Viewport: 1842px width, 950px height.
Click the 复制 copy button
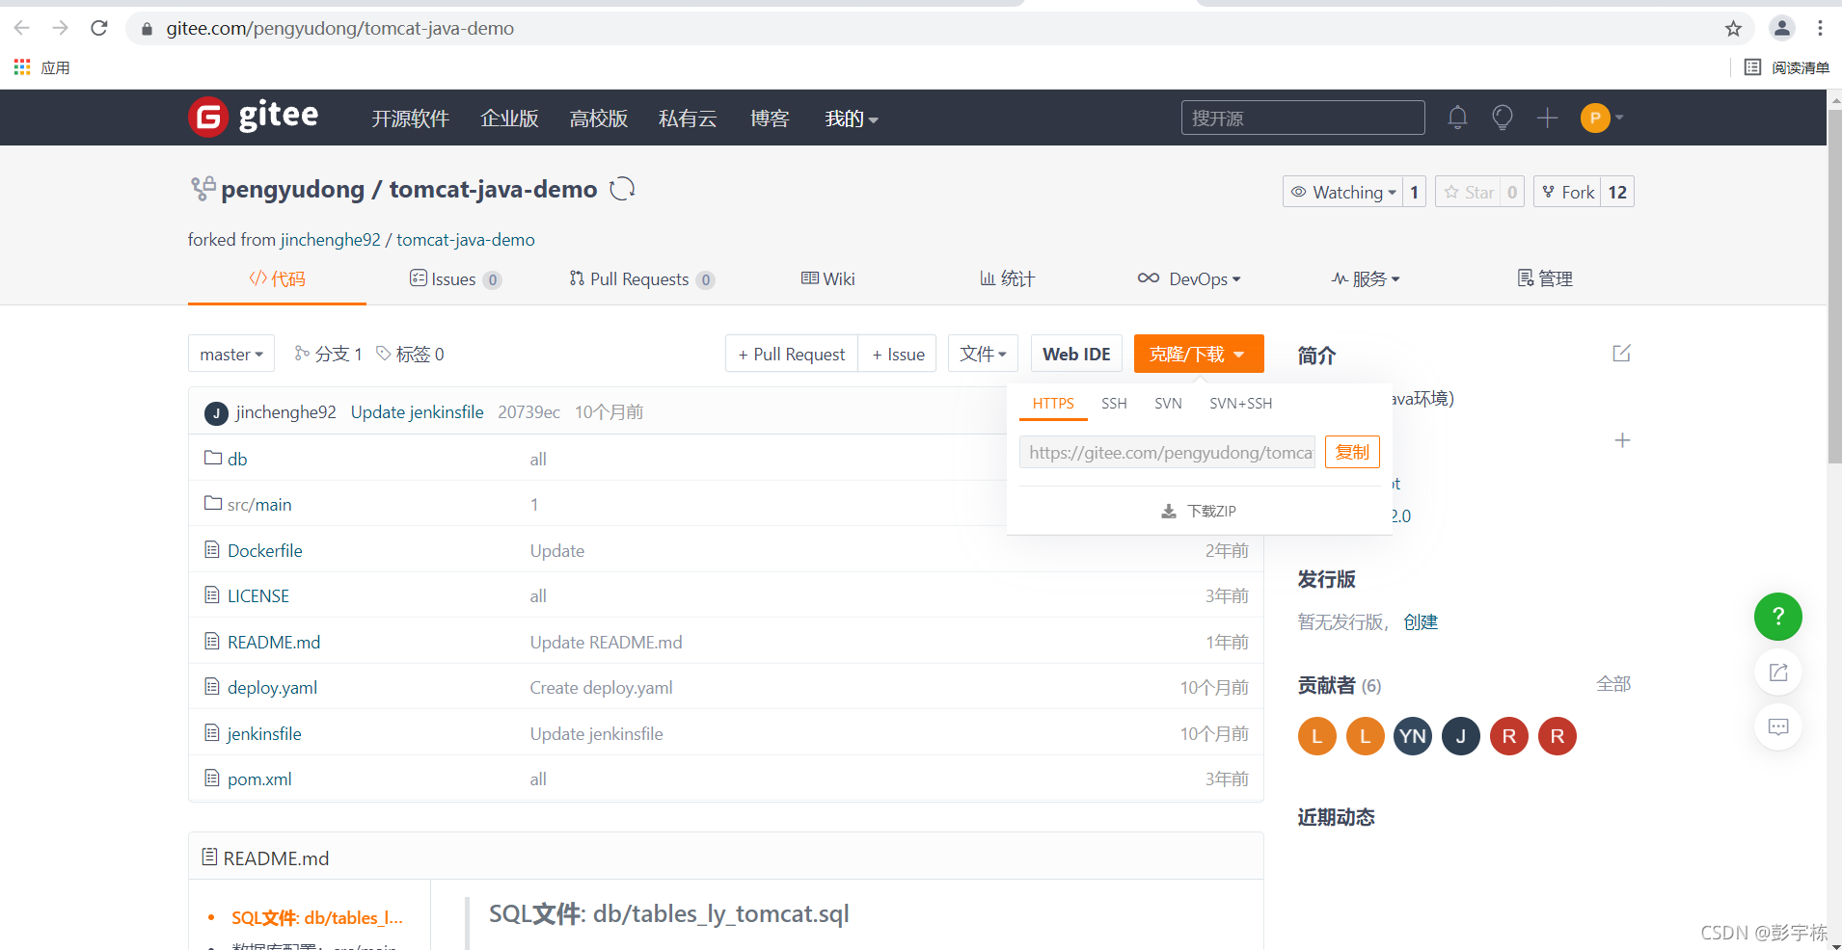click(1352, 452)
